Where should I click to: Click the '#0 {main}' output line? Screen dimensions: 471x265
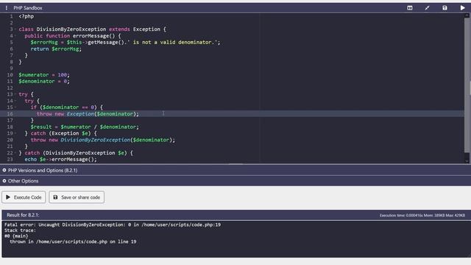click(x=16, y=236)
